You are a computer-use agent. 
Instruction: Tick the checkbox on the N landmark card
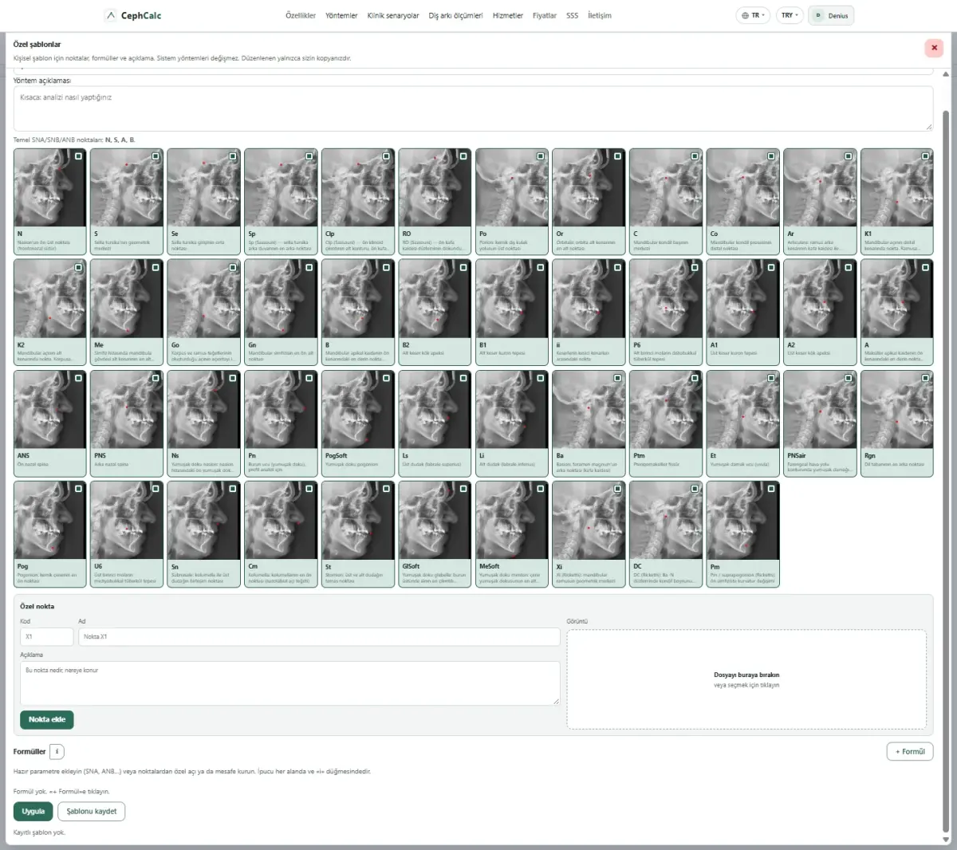click(78, 156)
